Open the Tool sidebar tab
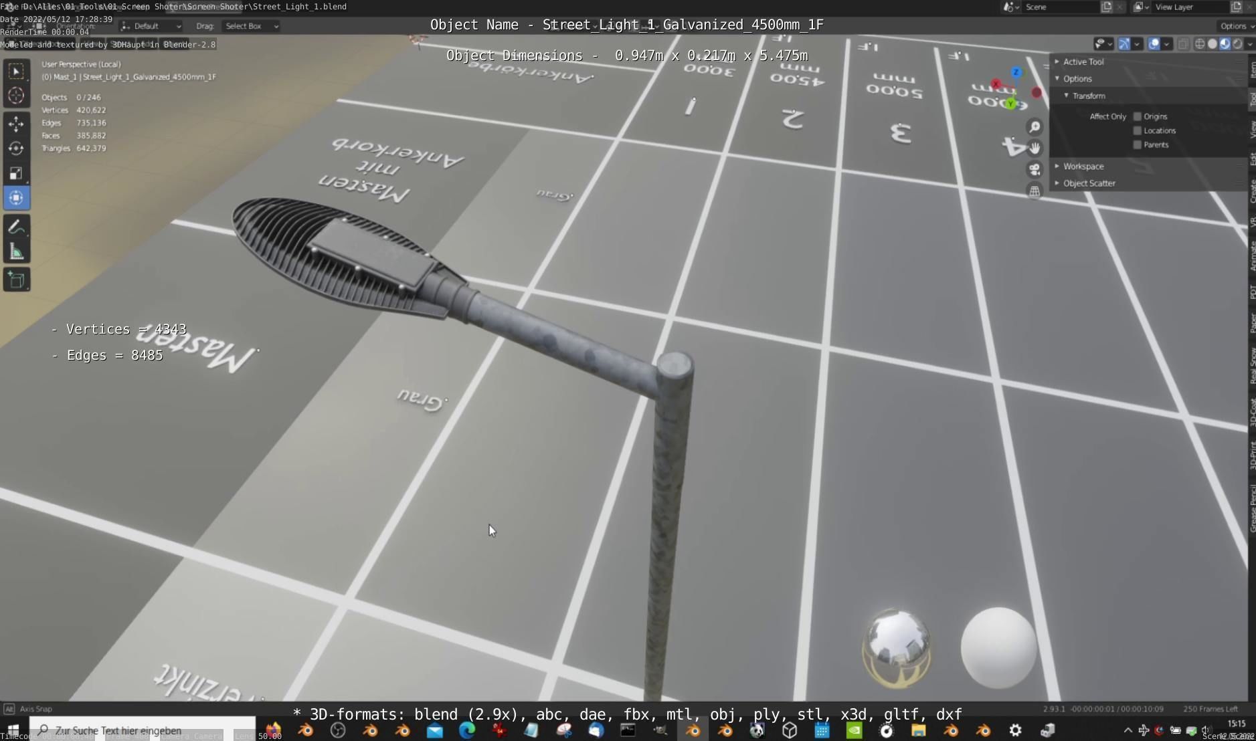The height and width of the screenshot is (741, 1256). point(1251,100)
